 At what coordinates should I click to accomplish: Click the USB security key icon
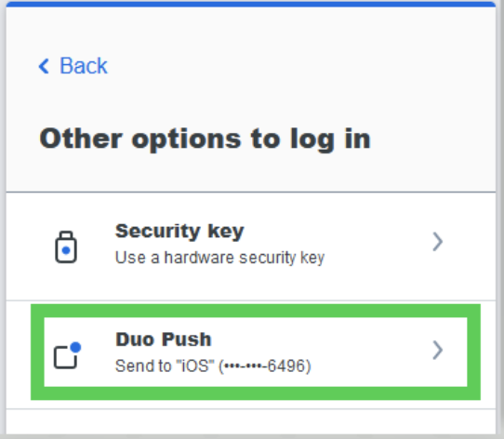point(66,247)
